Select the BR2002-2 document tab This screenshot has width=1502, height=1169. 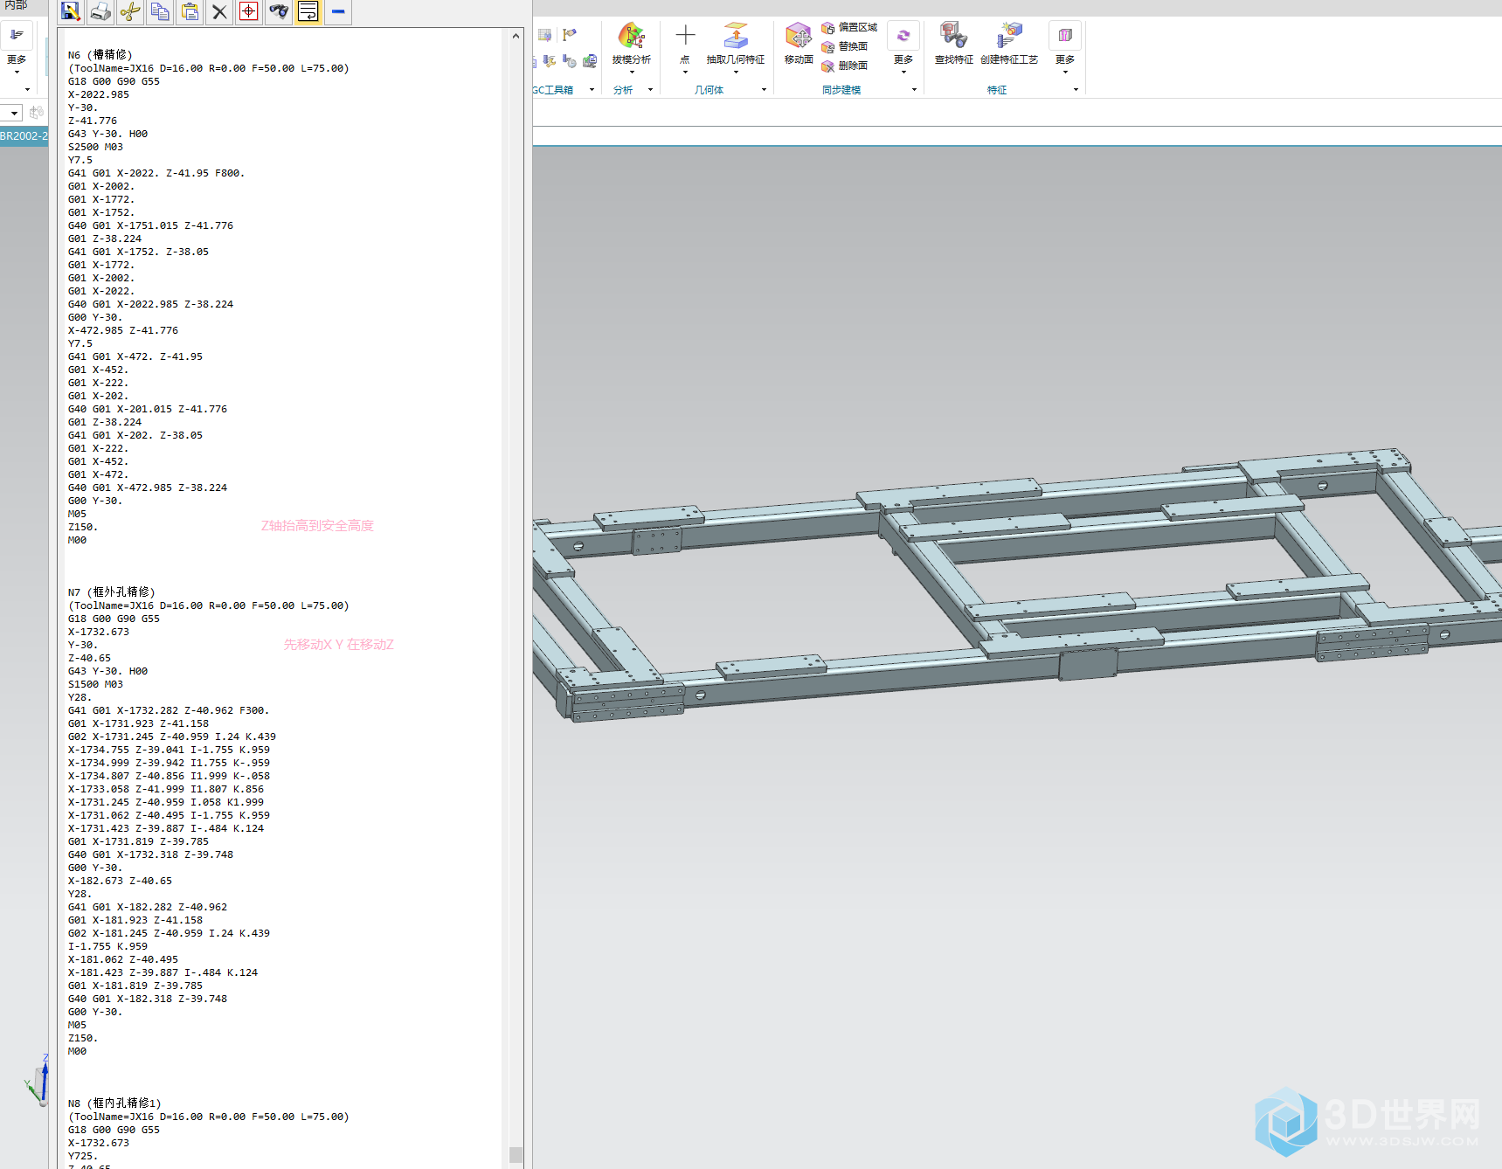coord(24,136)
